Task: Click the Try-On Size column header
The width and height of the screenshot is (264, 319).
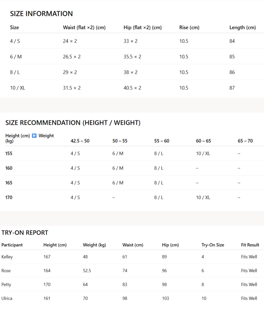Action: (213, 245)
